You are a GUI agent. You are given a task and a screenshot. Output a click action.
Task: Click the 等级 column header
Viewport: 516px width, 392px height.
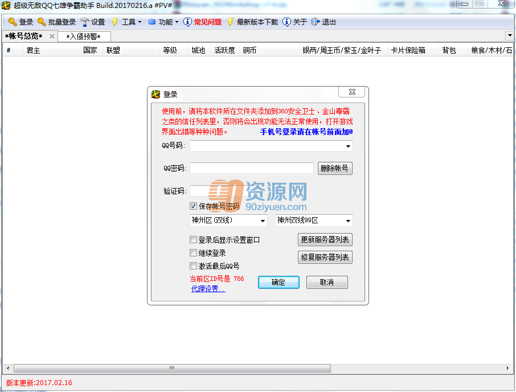pyautogui.click(x=174, y=50)
